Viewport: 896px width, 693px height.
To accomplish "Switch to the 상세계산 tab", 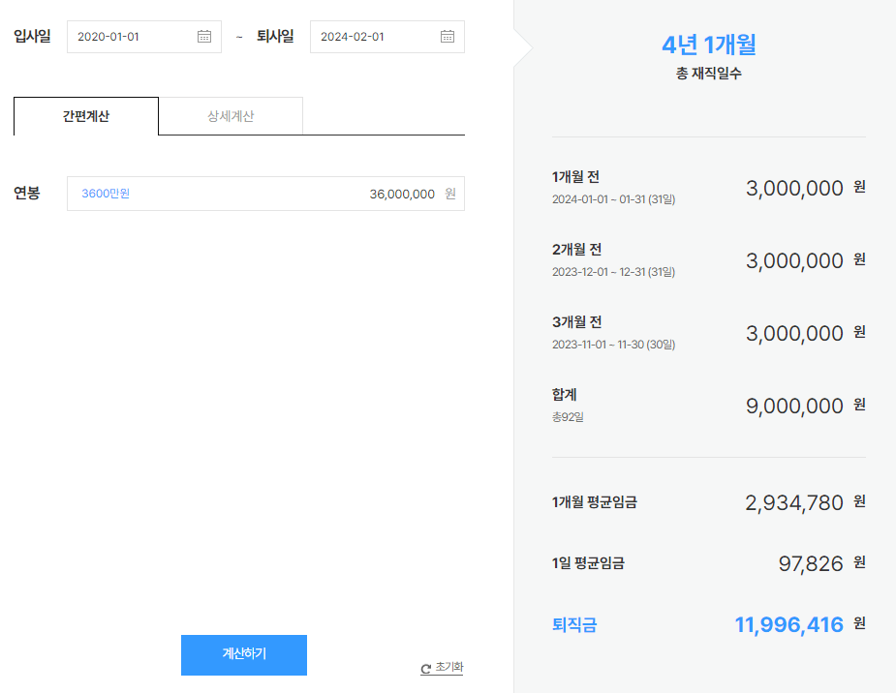I will (x=231, y=116).
